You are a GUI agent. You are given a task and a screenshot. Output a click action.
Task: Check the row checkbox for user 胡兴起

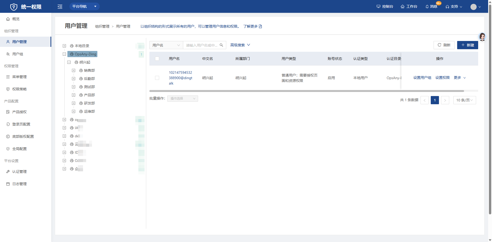157,78
